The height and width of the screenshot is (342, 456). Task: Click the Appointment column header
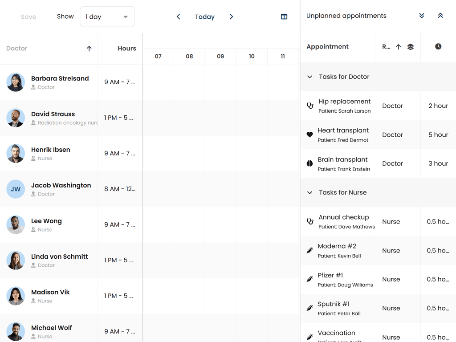(328, 47)
